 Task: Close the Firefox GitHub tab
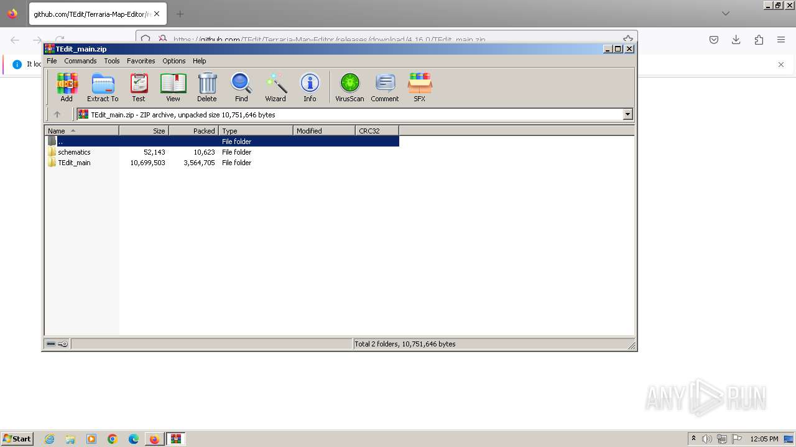tap(157, 14)
